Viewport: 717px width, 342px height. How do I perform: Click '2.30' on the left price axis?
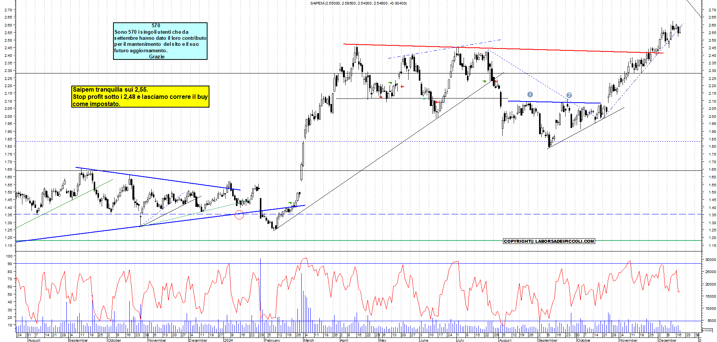[x=8, y=71]
